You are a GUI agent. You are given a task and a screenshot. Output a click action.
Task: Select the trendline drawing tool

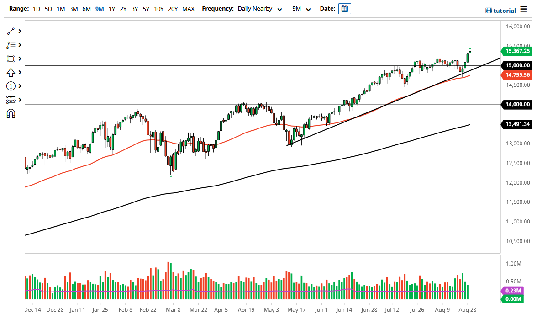tap(10, 31)
